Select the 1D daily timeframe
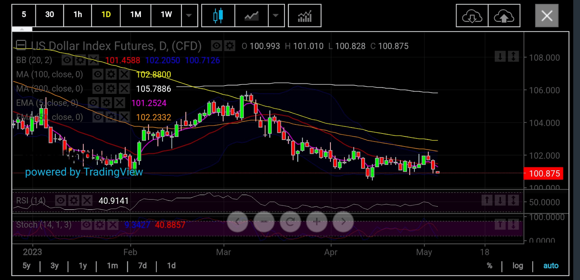This screenshot has height=280, width=580. click(106, 16)
